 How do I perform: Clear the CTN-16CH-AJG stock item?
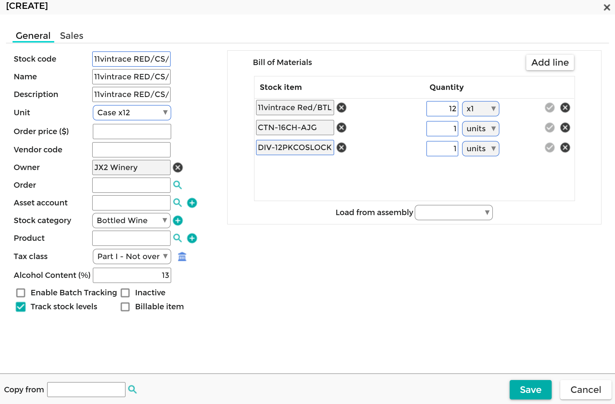click(x=341, y=128)
